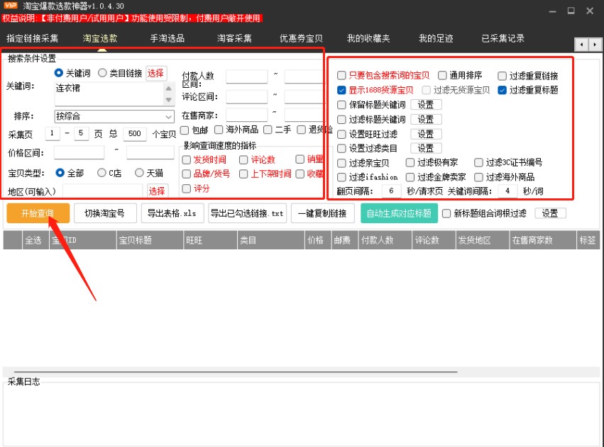
Task: Open 设置 for 保留标题关键词
Action: 426,105
